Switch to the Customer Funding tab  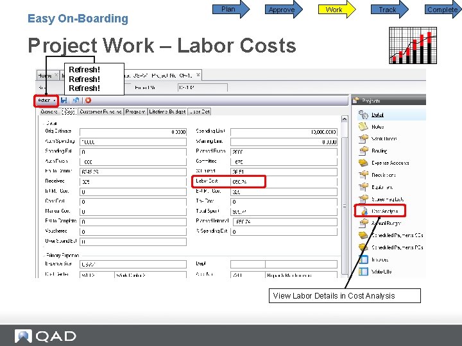pos(101,111)
